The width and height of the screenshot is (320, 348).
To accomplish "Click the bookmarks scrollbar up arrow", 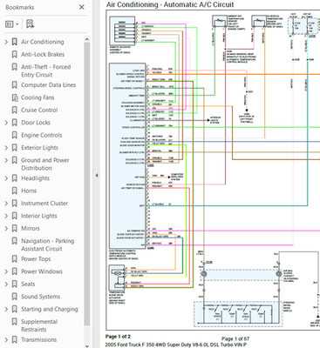I will pyautogui.click(x=87, y=39).
